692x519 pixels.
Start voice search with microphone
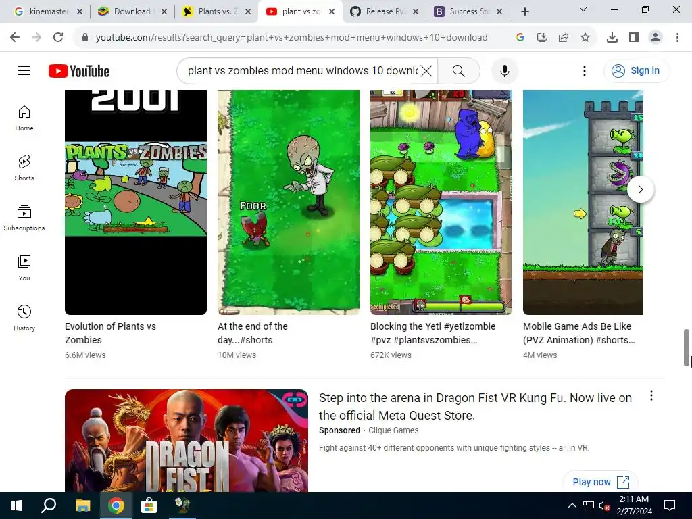pyautogui.click(x=504, y=70)
